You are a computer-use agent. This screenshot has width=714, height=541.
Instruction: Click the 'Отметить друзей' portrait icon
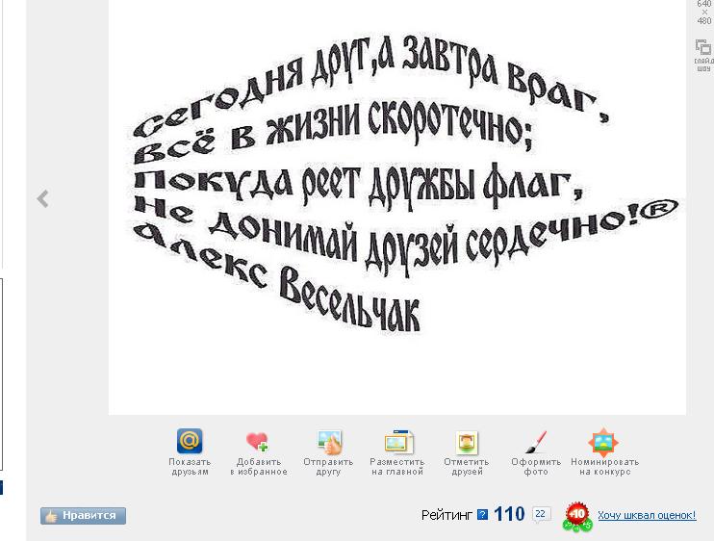pos(467,442)
